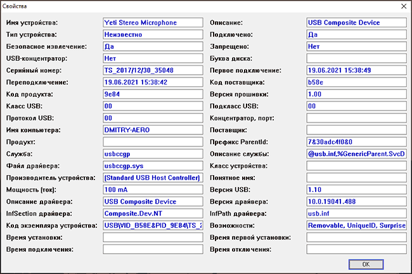Viewport: 412px width, 274px height.
Task: Click the Имя устройства field with Yeti Stereo Microphone
Action: [x=153, y=23]
